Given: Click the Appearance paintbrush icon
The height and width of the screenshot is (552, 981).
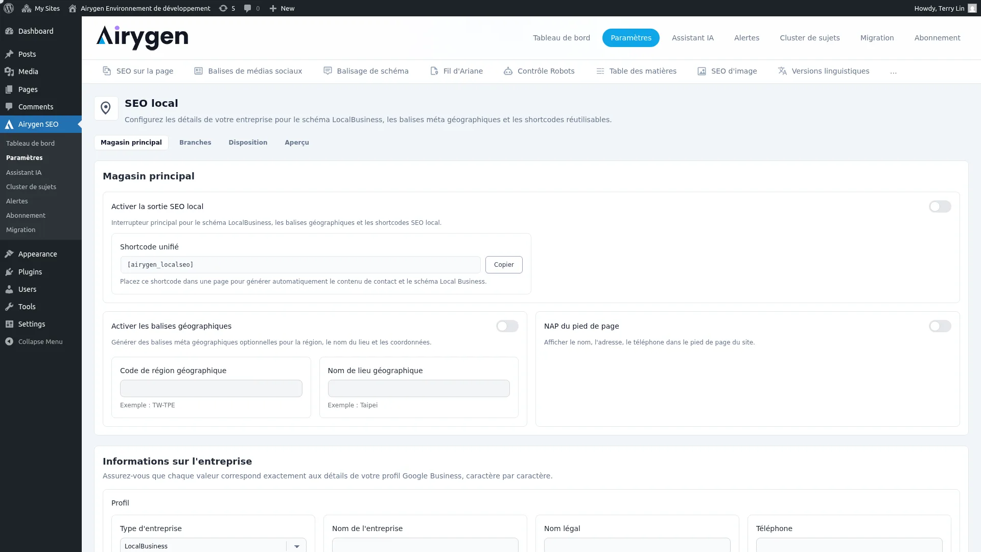Looking at the screenshot, I should (x=9, y=254).
